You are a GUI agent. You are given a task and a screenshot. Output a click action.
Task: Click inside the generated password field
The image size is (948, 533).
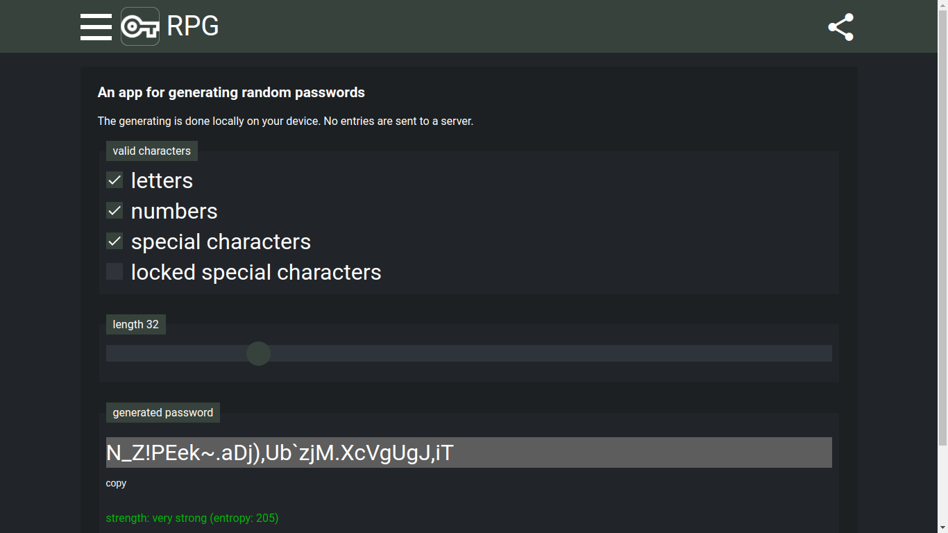(468, 452)
